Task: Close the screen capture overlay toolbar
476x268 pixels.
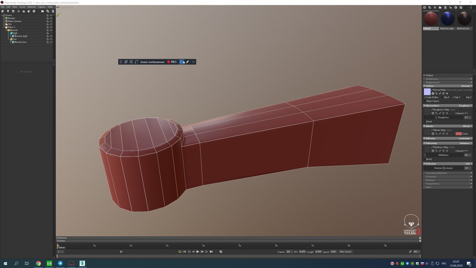Action: [193, 62]
